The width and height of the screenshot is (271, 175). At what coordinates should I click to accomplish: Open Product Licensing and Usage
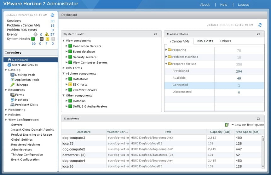click(32, 135)
